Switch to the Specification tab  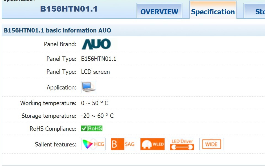(213, 10)
